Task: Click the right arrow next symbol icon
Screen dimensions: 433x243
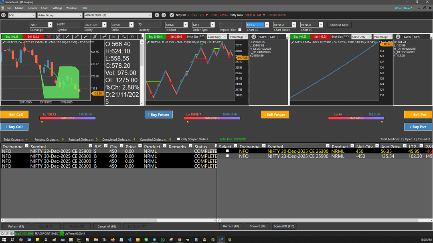Action: (164, 15)
